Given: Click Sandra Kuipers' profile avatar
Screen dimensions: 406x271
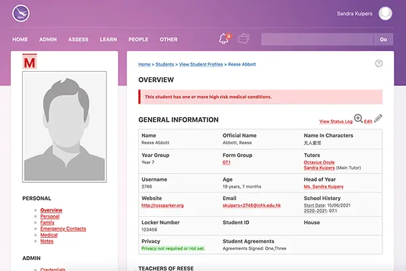Looking at the screenshot, I should (386, 13).
